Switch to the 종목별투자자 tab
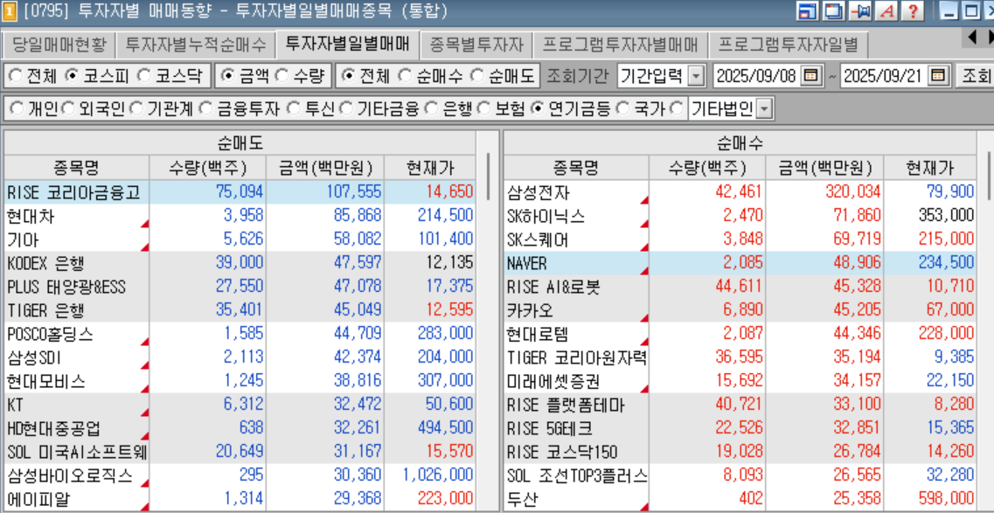Image resolution: width=994 pixels, height=513 pixels. coord(476,45)
